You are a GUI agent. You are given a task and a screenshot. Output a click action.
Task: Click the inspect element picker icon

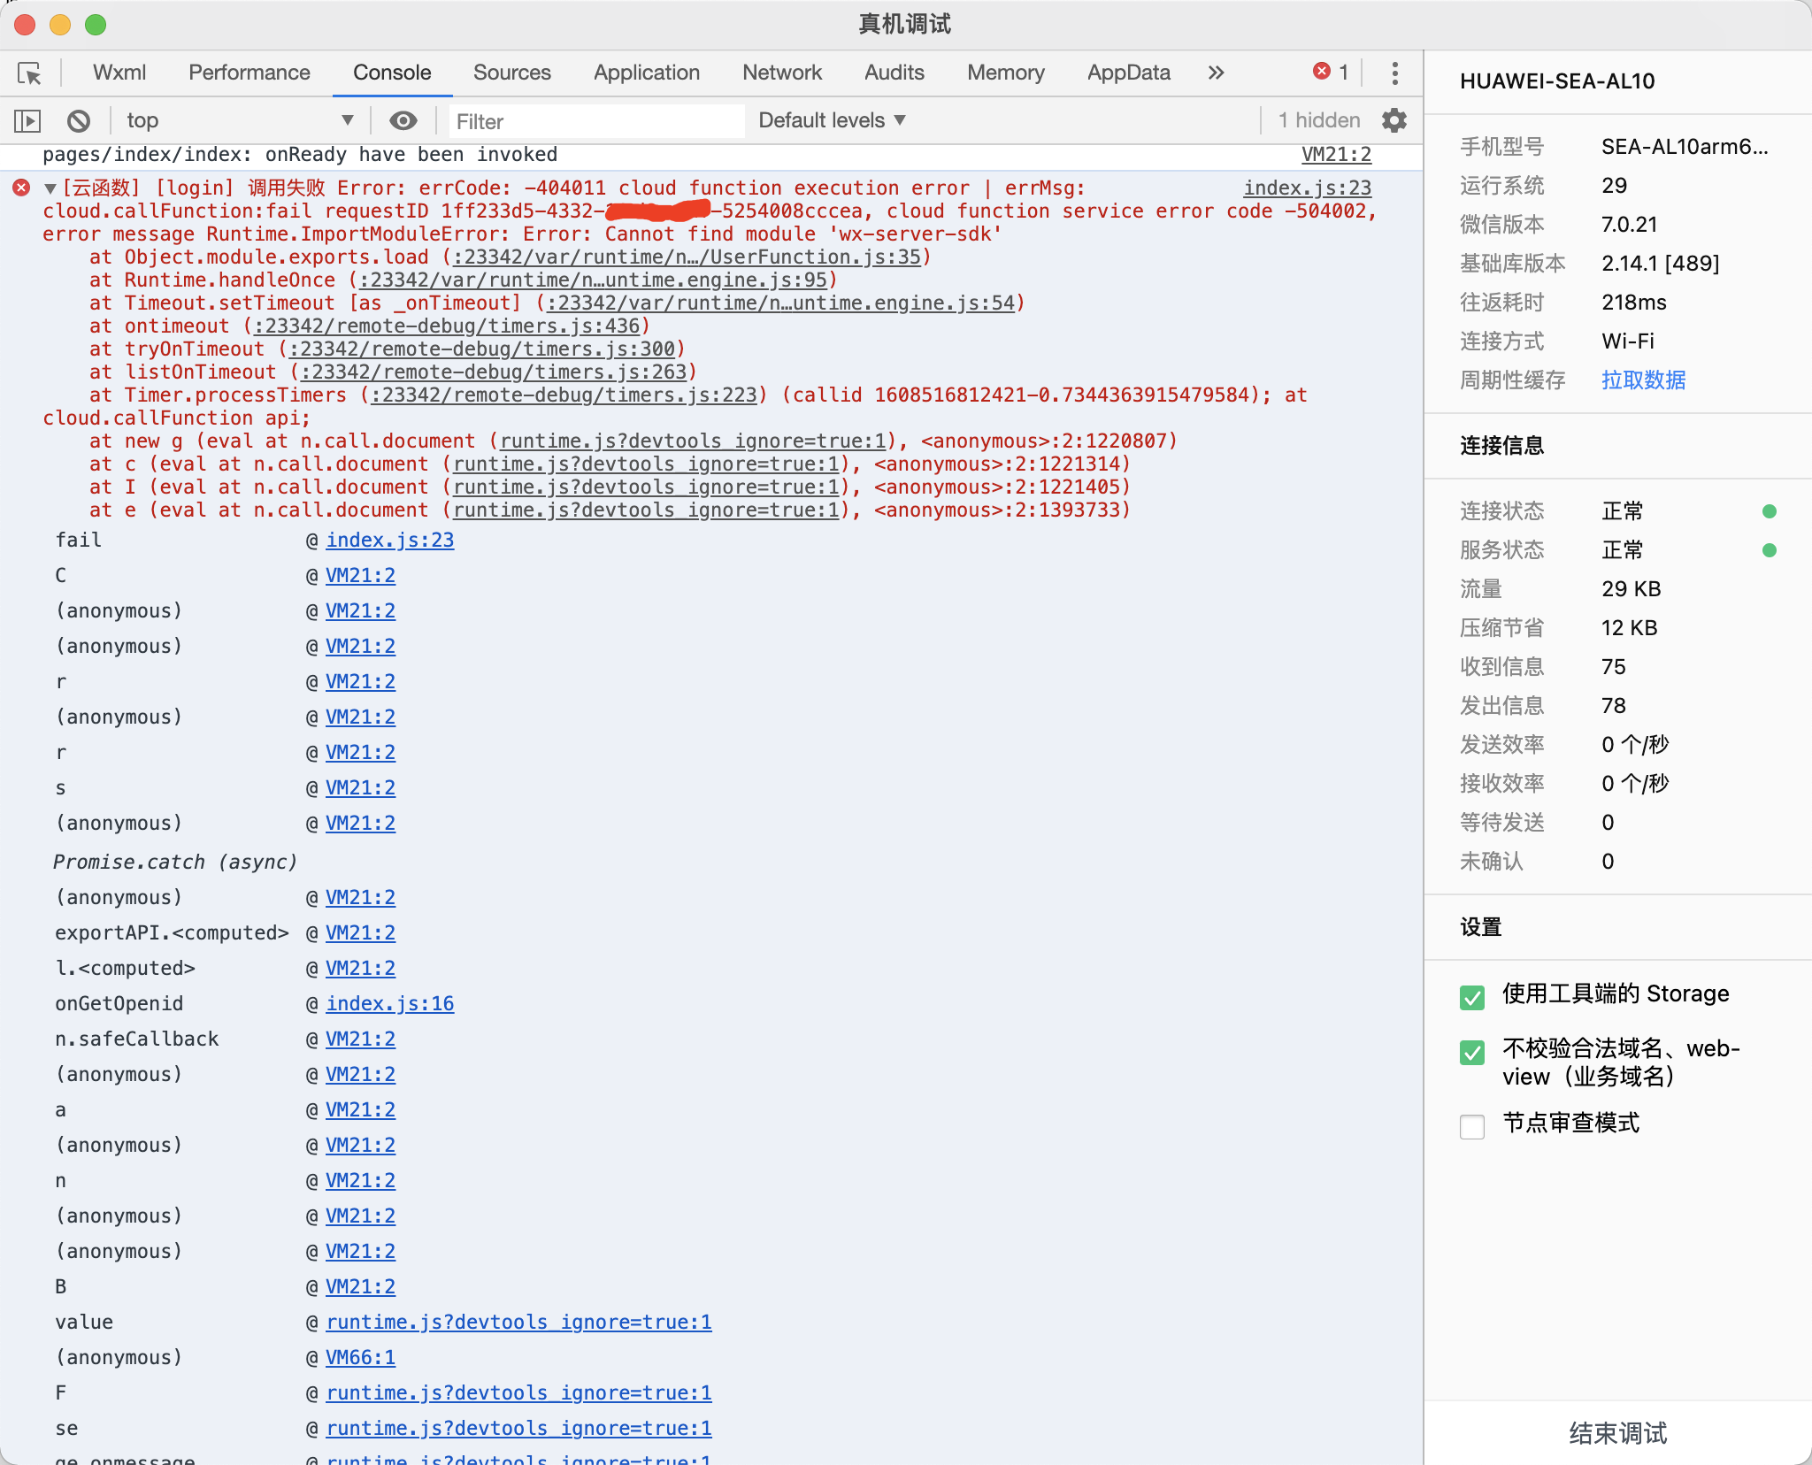pos(29,73)
